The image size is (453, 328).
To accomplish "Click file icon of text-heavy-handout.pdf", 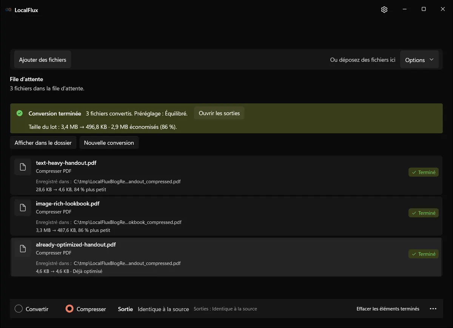I will pos(23,167).
